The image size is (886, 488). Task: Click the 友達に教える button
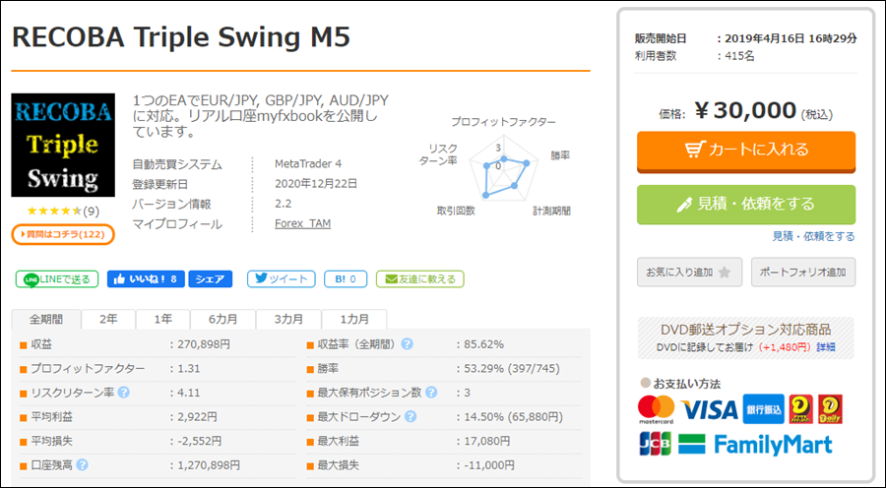[x=419, y=279]
